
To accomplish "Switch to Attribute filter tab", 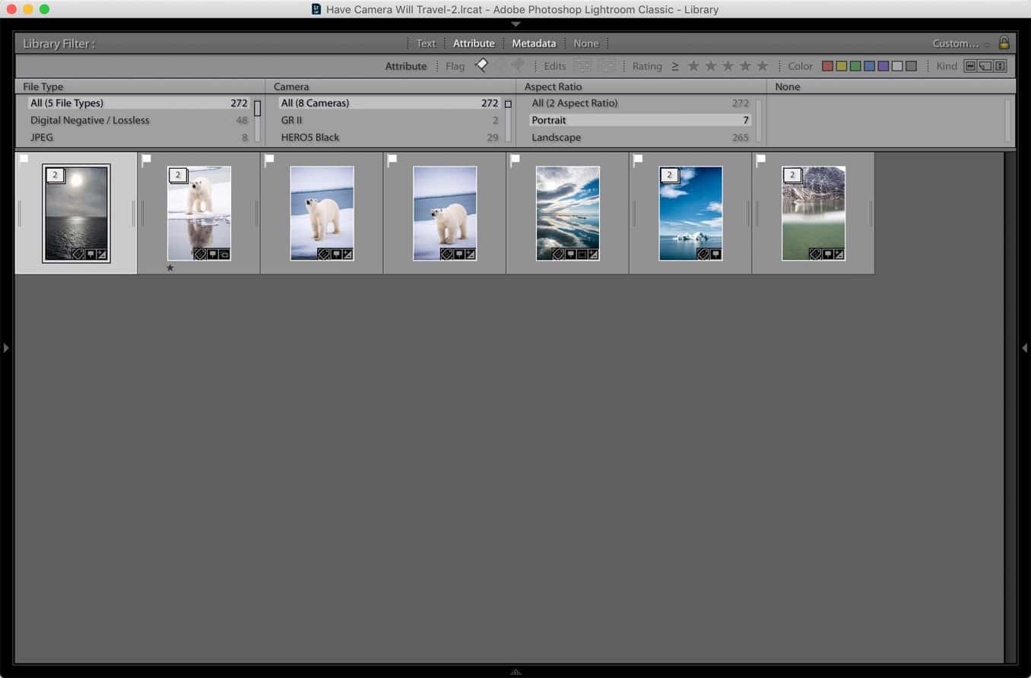I will (x=474, y=43).
